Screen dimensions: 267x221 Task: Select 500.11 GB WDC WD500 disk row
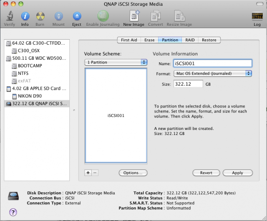pyautogui.click(x=37, y=58)
